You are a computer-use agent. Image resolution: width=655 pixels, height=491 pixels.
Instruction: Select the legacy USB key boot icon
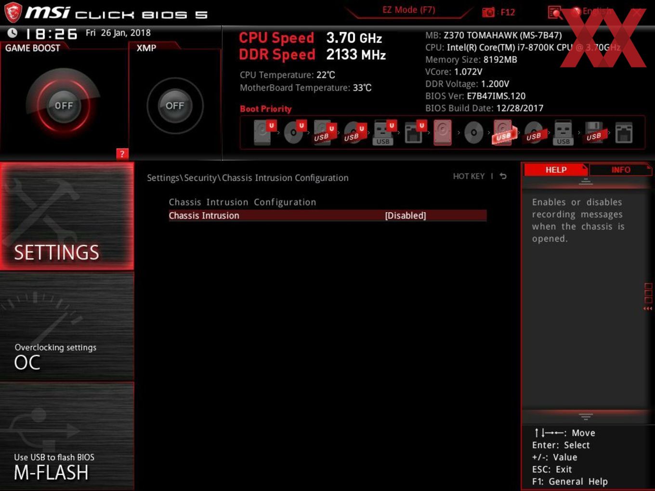coord(563,132)
